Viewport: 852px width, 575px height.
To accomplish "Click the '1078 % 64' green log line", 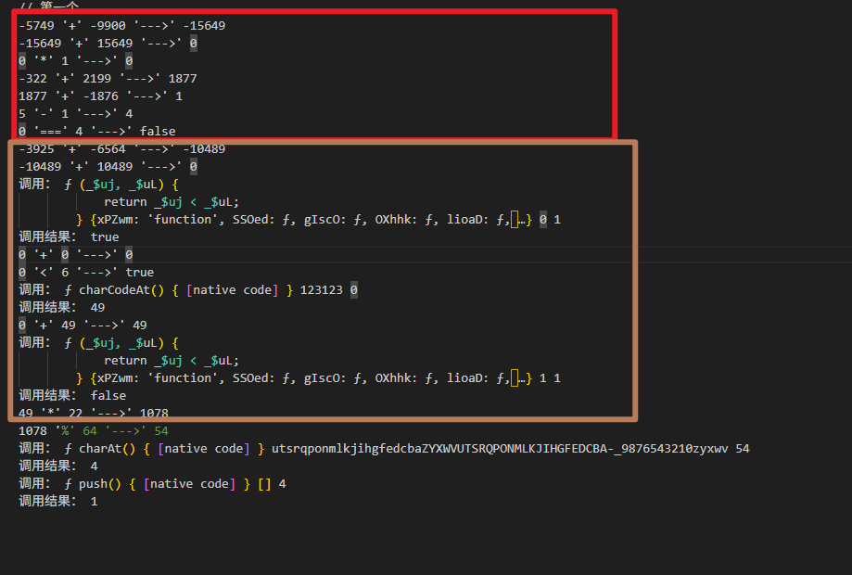I will click(94, 431).
